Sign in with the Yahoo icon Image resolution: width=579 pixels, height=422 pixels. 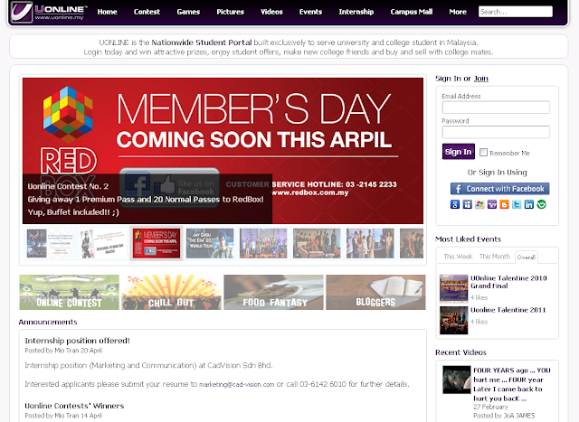pos(492,204)
